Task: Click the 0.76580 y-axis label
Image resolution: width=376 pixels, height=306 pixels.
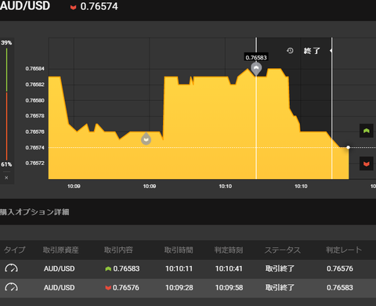Action: pos(34,100)
